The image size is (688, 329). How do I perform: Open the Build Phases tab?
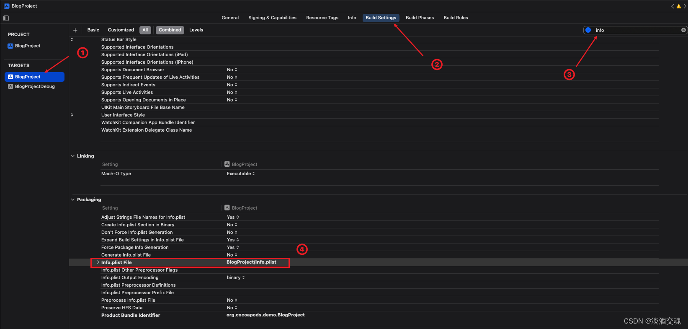coord(420,18)
